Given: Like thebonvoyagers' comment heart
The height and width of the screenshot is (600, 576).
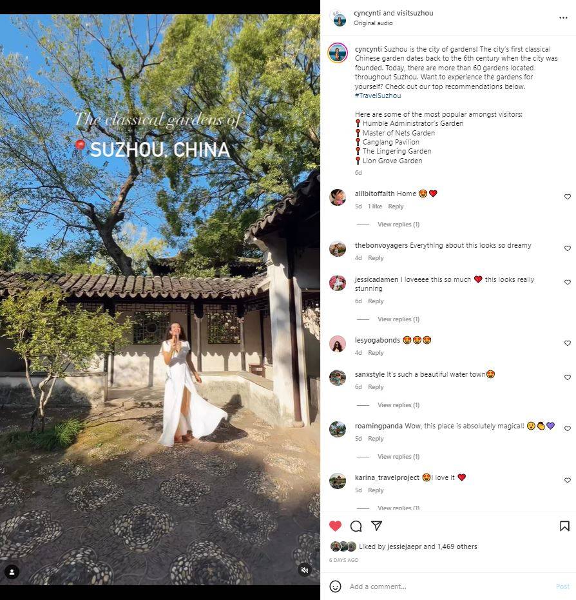Looking at the screenshot, I should coord(567,248).
